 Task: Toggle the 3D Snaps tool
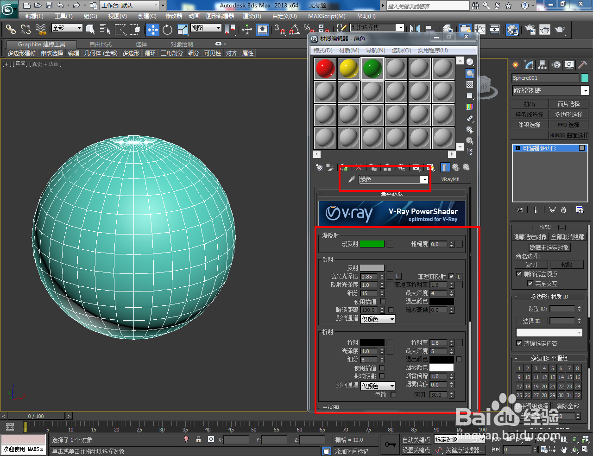(x=279, y=30)
